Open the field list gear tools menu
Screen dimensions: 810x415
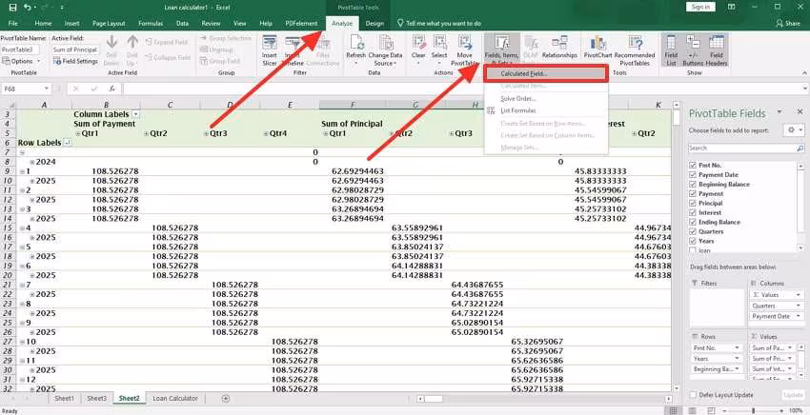pyautogui.click(x=794, y=130)
